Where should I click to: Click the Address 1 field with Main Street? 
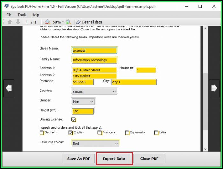(94, 70)
